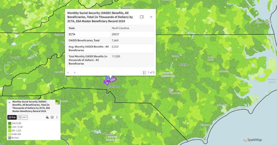Click the 2,223 average benefits value
Image resolution: width=277 pixels, height=145 pixels.
tap(115, 47)
